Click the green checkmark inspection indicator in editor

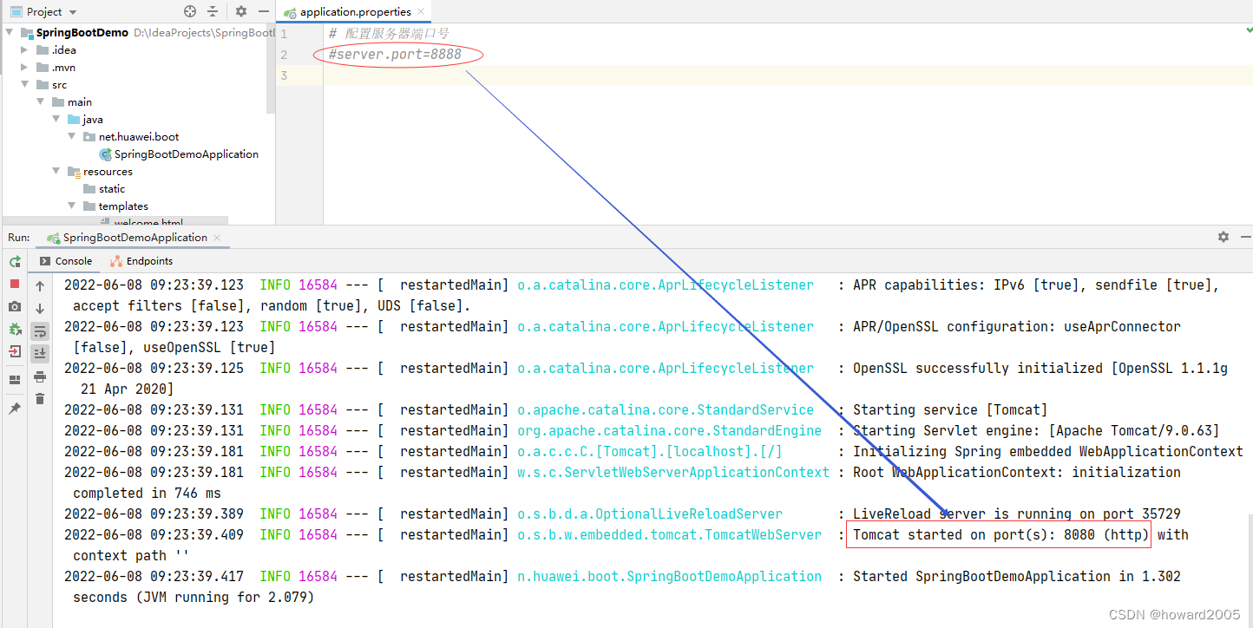tap(1248, 30)
